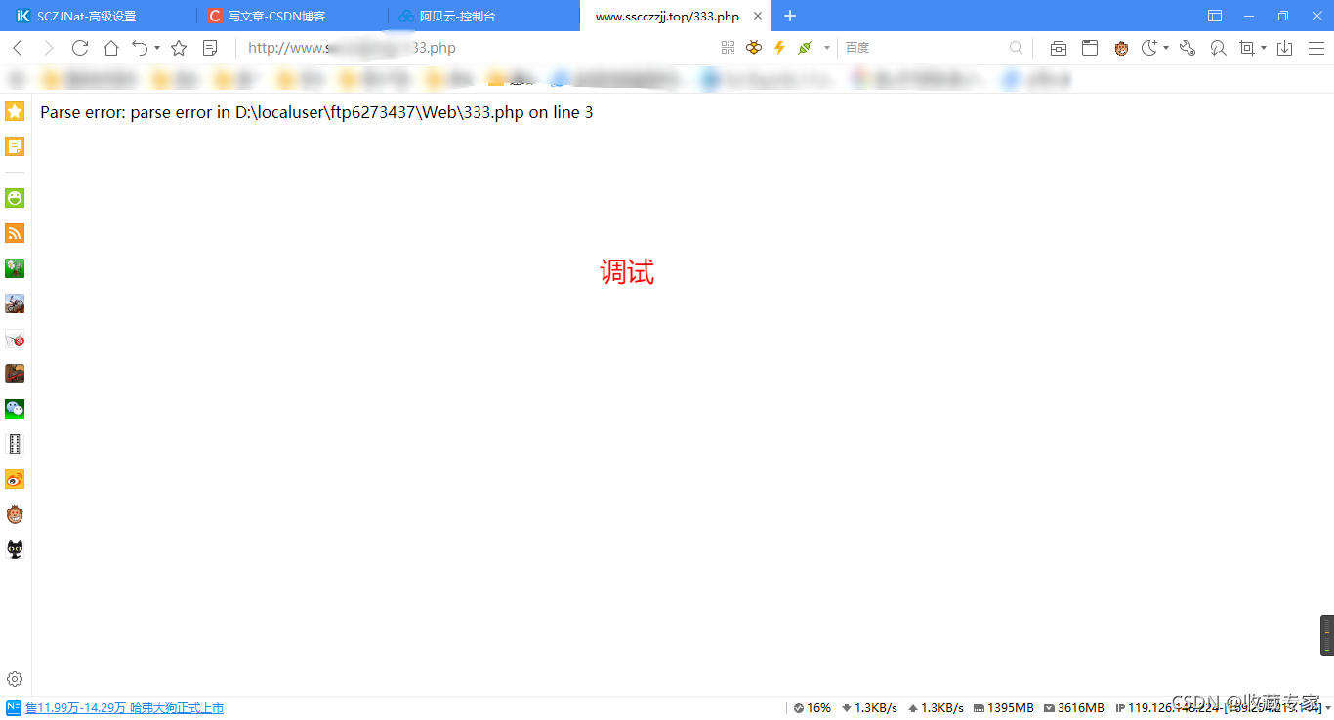Open the window layout toolbar icon

(1090, 48)
